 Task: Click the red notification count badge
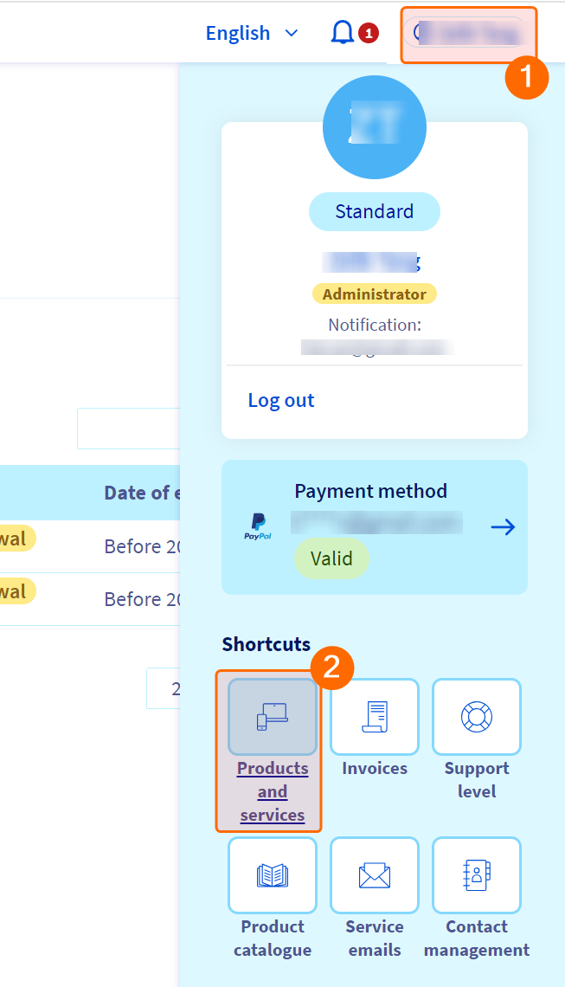point(369,34)
